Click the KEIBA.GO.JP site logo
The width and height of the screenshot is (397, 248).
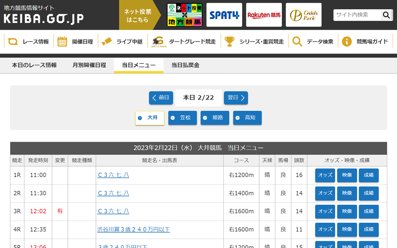click(x=44, y=15)
